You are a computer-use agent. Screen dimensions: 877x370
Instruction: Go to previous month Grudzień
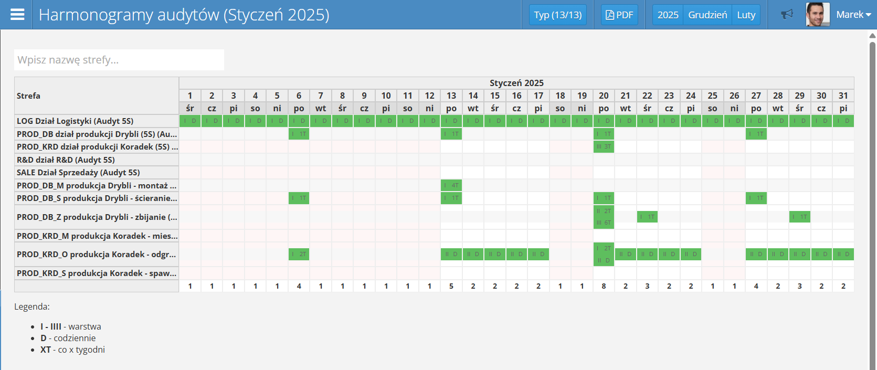(707, 15)
